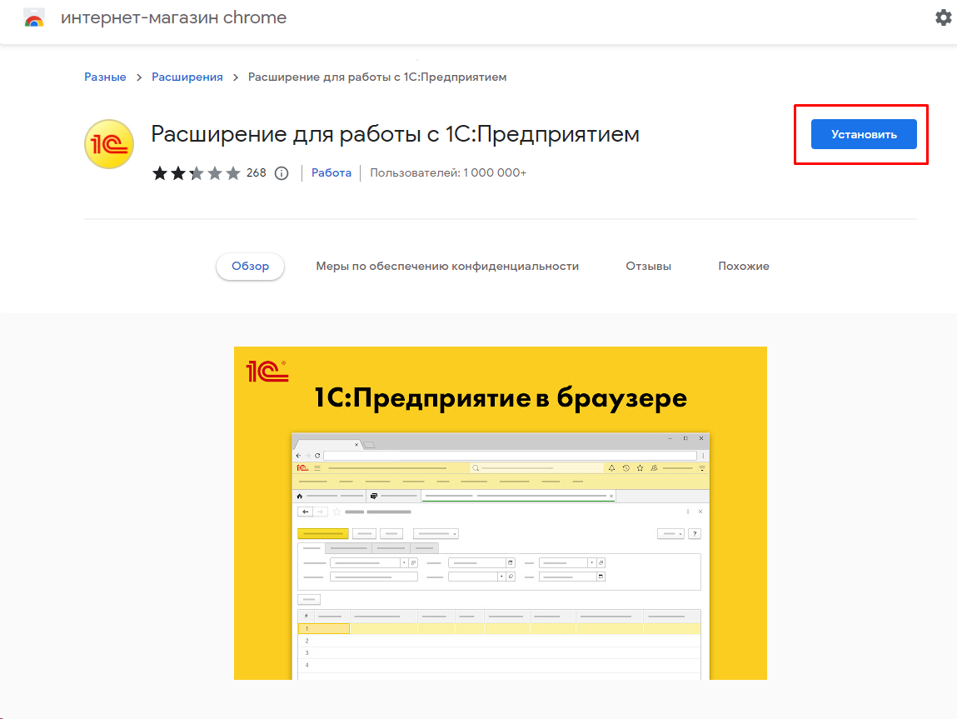The width and height of the screenshot is (957, 719).
Task: Go to the Разные breadcrumb link
Action: pyautogui.click(x=105, y=77)
